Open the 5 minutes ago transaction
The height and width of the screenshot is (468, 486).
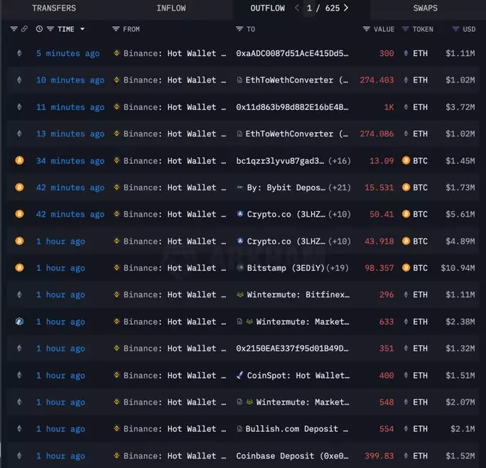[67, 53]
